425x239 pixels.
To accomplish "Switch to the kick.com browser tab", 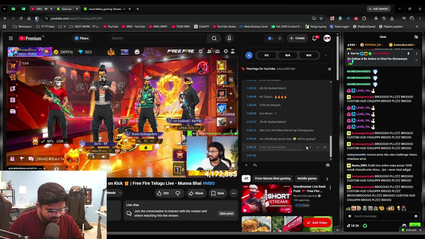I will 67,9.
